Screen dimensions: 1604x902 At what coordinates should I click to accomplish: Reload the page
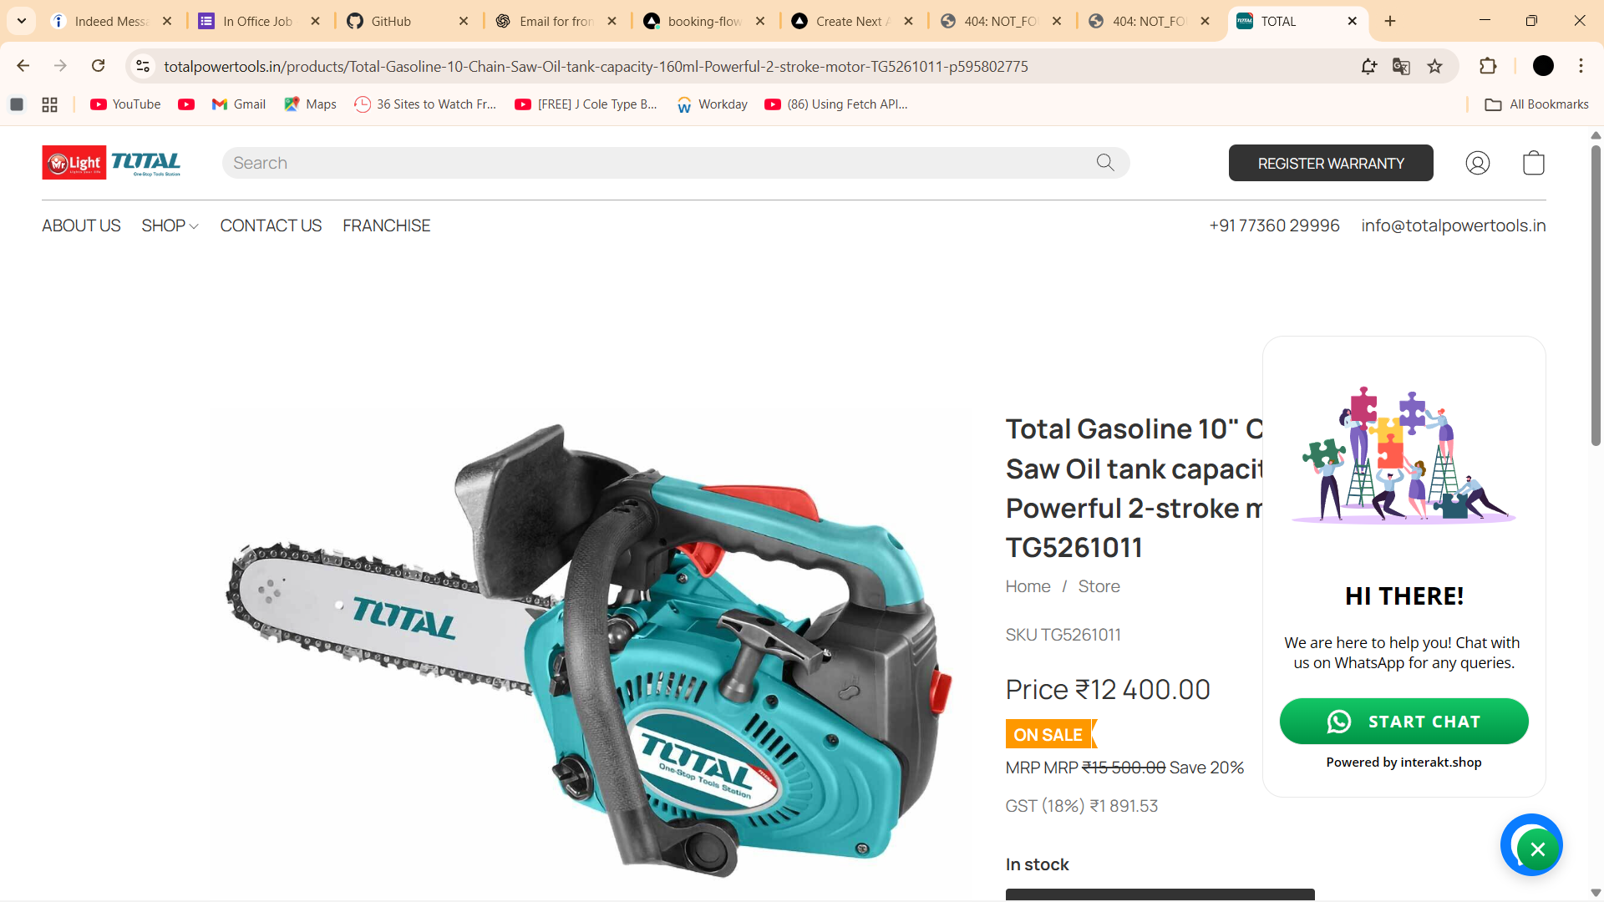click(99, 66)
